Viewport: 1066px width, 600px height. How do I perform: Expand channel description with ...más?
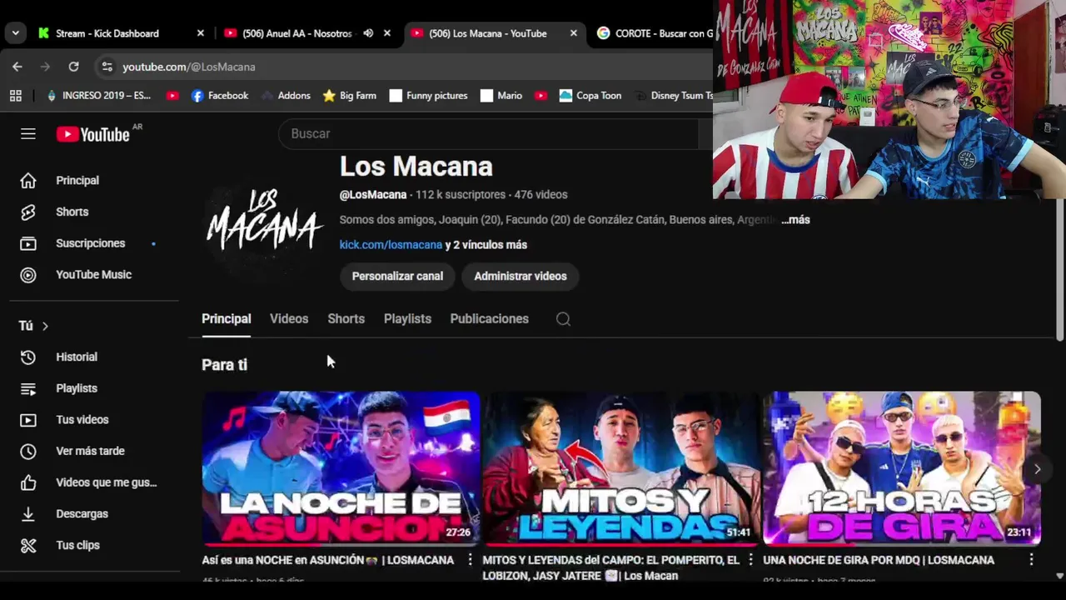pyautogui.click(x=795, y=220)
